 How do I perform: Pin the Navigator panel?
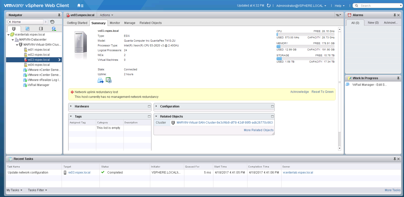[x=59, y=15]
